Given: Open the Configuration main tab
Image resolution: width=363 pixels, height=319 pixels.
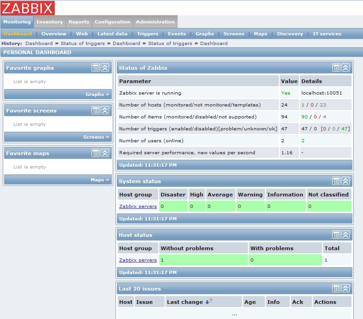Looking at the screenshot, I should [x=112, y=22].
